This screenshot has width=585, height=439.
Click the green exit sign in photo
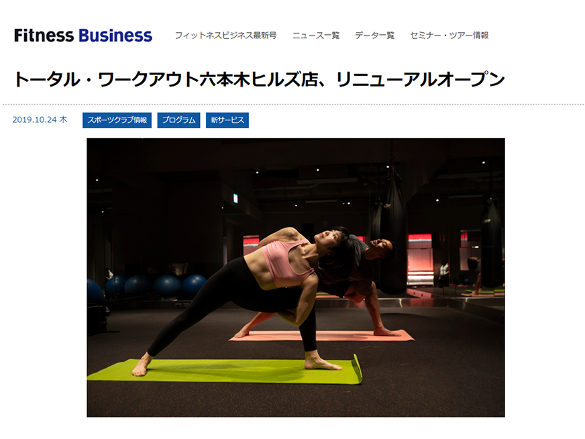point(235,198)
